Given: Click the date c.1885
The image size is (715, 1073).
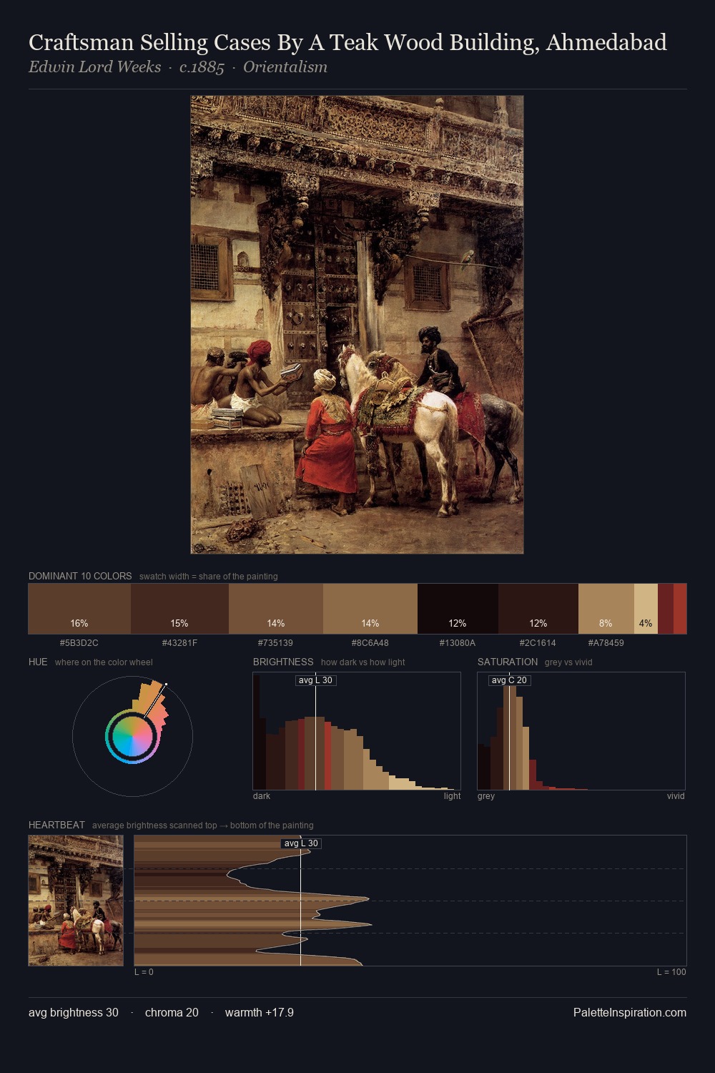Looking at the screenshot, I should pos(202,67).
